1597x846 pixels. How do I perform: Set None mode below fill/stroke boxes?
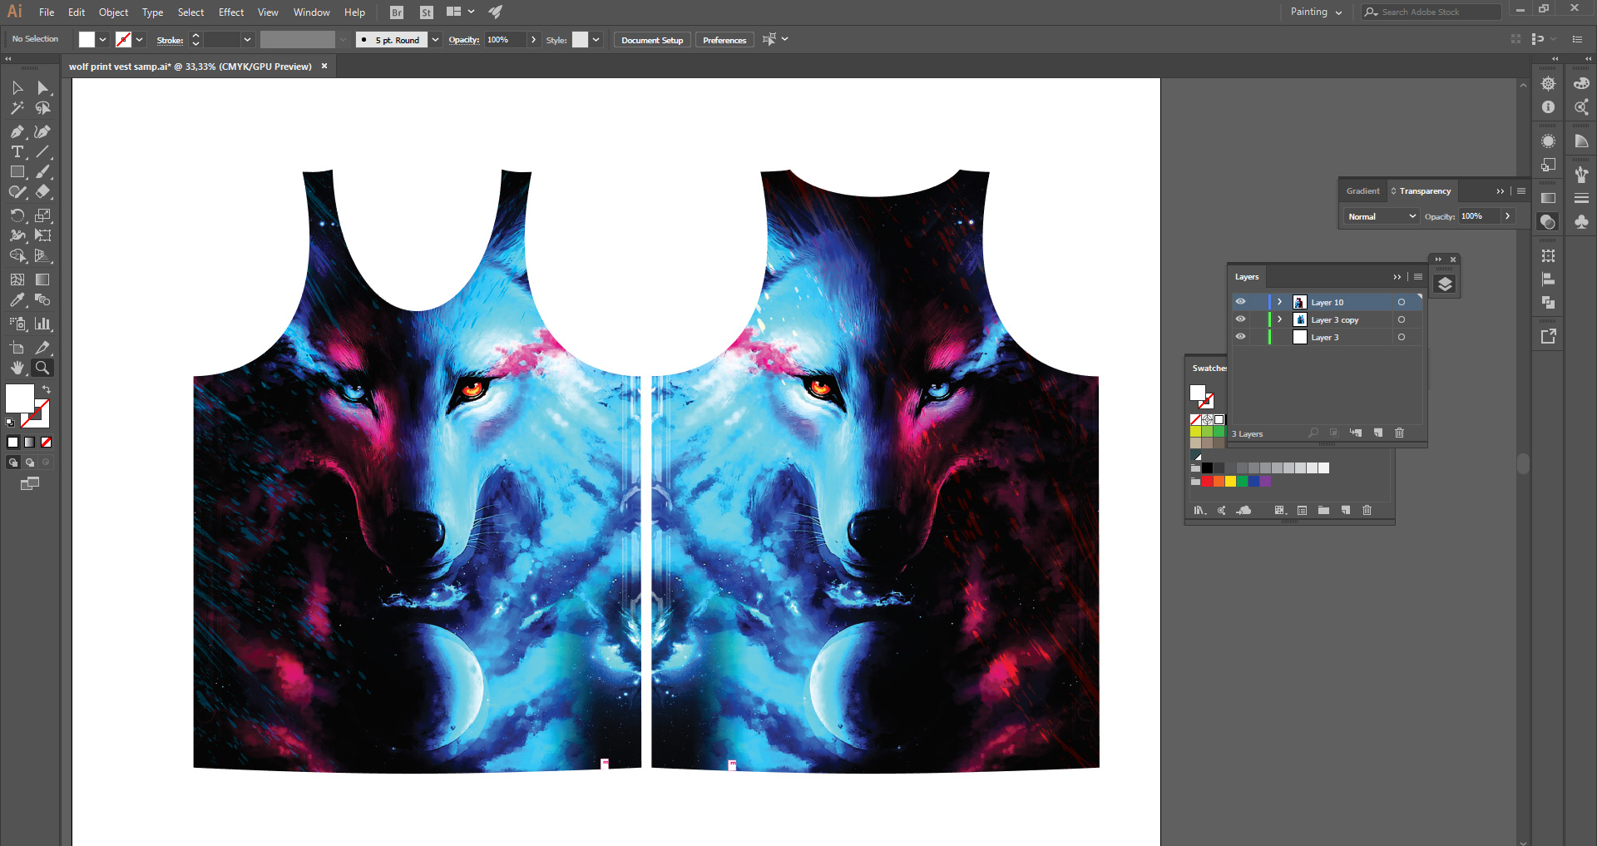[47, 443]
